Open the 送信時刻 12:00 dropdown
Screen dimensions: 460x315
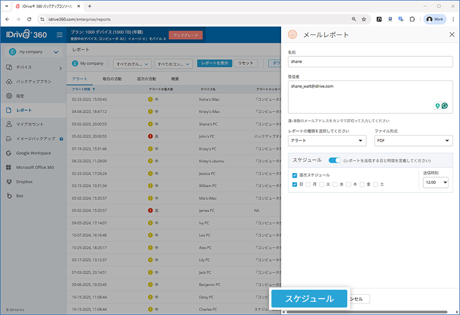tap(435, 183)
